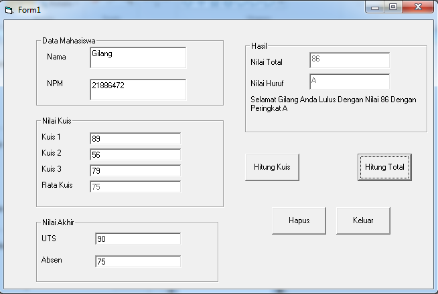Click the NPM label
This screenshot has height=294, width=438.
[55, 84]
